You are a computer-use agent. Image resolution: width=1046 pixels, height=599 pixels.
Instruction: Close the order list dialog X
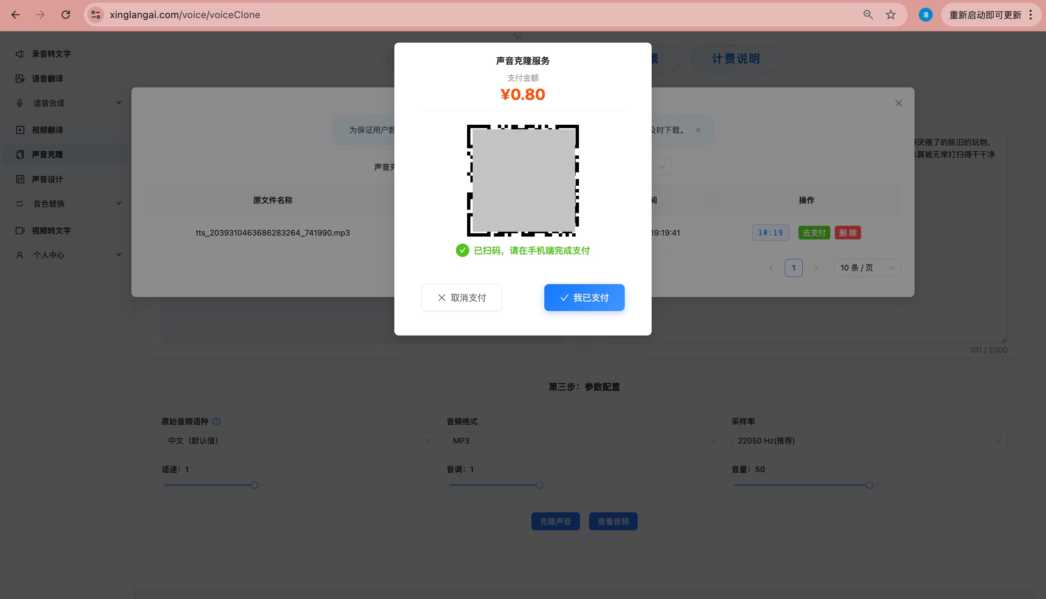(x=899, y=103)
